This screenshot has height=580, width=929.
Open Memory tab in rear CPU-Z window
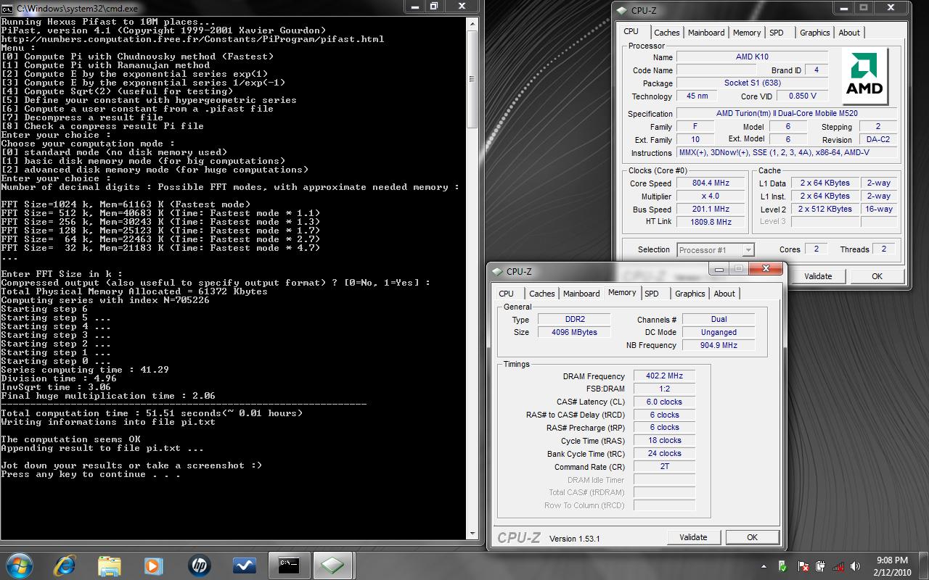point(747,33)
